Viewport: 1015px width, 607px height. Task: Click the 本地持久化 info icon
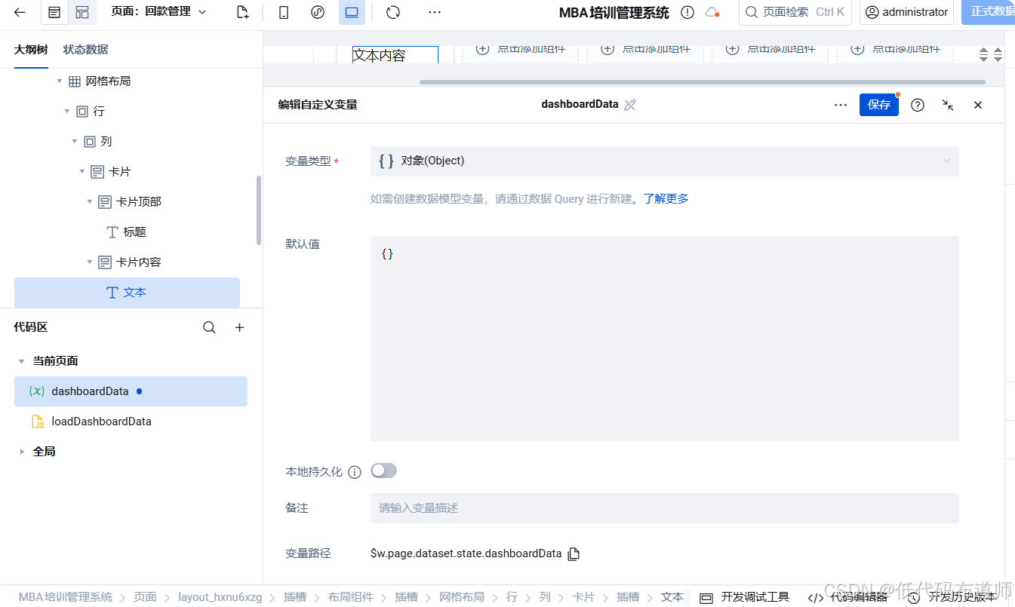tap(355, 472)
